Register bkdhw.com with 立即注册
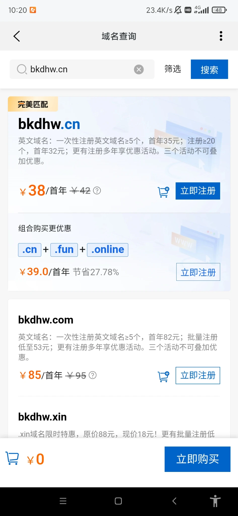 tap(198, 375)
